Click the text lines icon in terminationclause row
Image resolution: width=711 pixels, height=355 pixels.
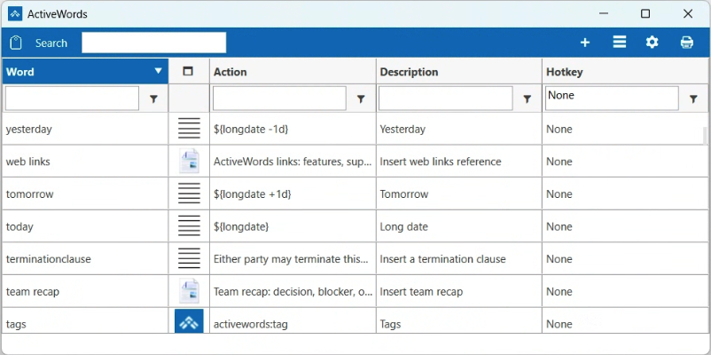[189, 259]
